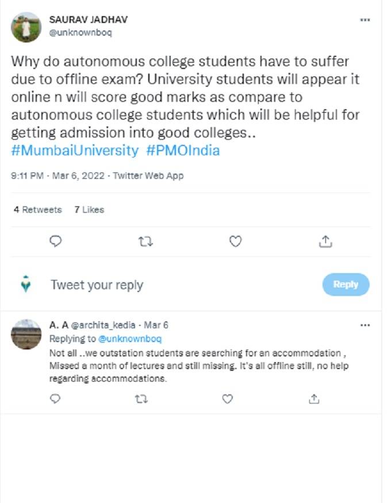Share the archita_kedia reply

click(x=314, y=398)
